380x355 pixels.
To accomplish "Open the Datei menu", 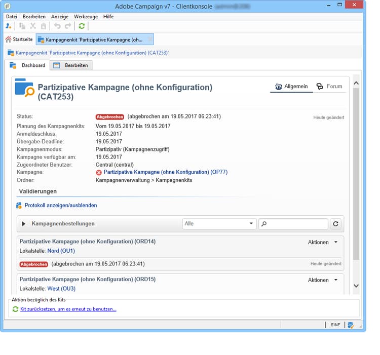I will (x=12, y=17).
